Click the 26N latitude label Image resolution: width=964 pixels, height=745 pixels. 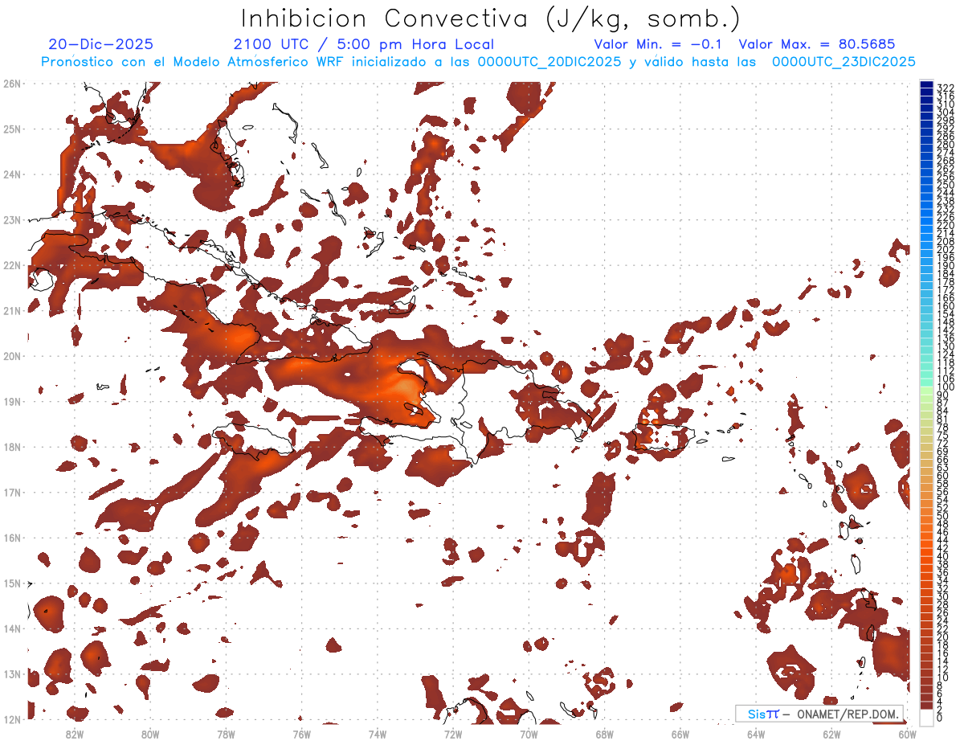[12, 84]
